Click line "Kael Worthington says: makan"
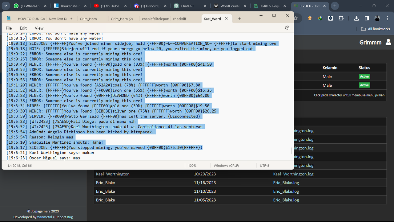 tap(50, 153)
